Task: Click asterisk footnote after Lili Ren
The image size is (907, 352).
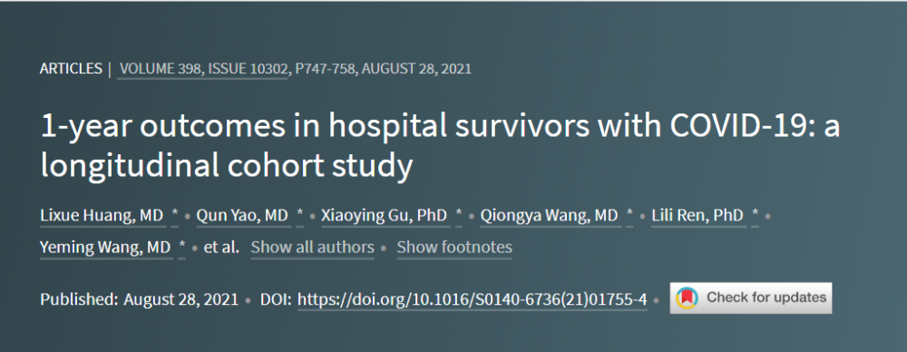Action: [x=755, y=215]
